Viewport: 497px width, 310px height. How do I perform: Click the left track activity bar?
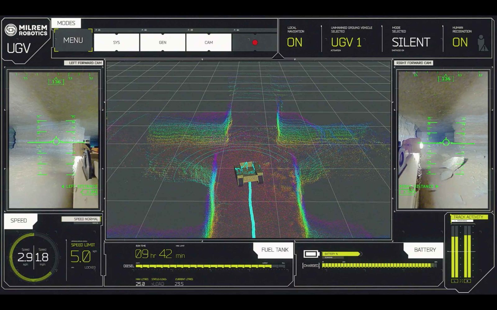[x=454, y=252]
